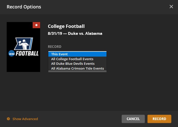Viewport: 178px width, 127px height.
Task: Click the white FOOTBALL text on poster
Action: 27,54
